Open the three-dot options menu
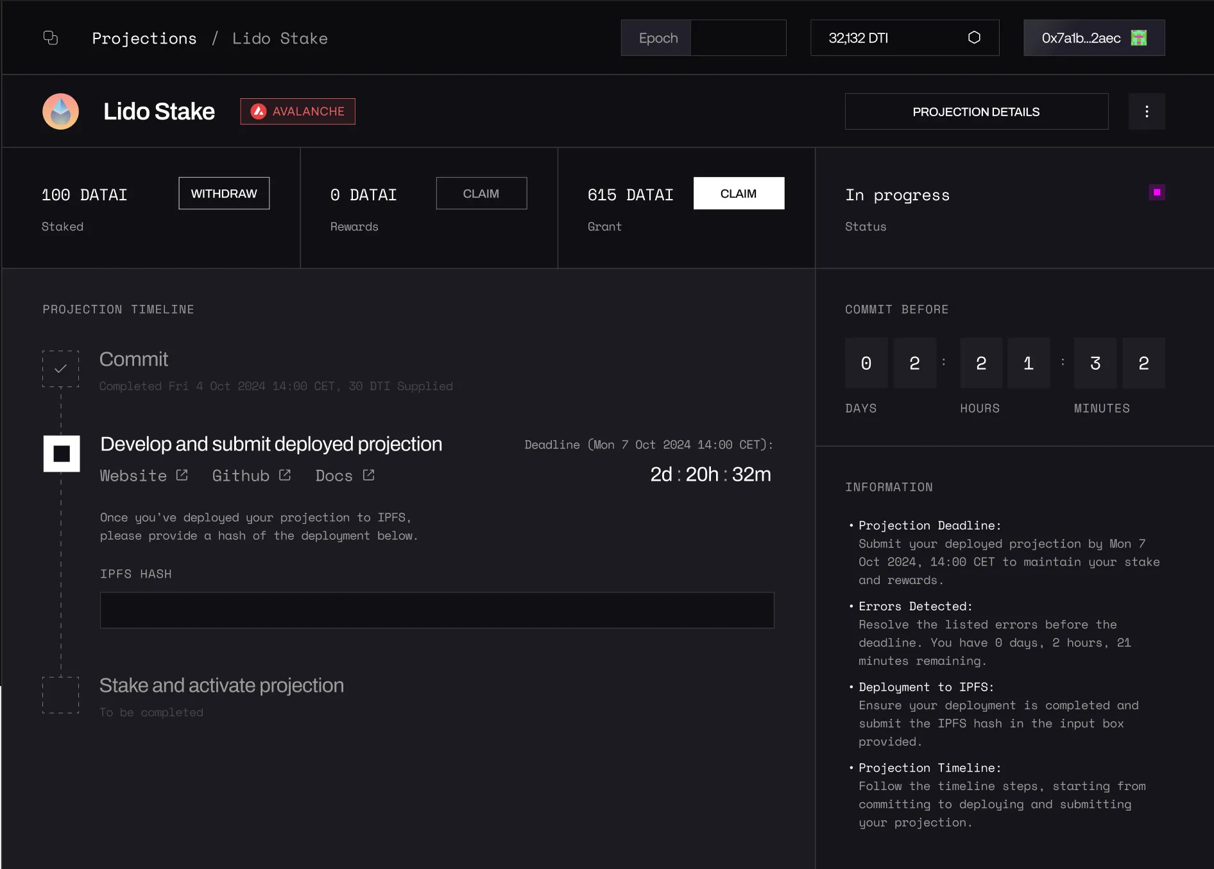 point(1147,111)
